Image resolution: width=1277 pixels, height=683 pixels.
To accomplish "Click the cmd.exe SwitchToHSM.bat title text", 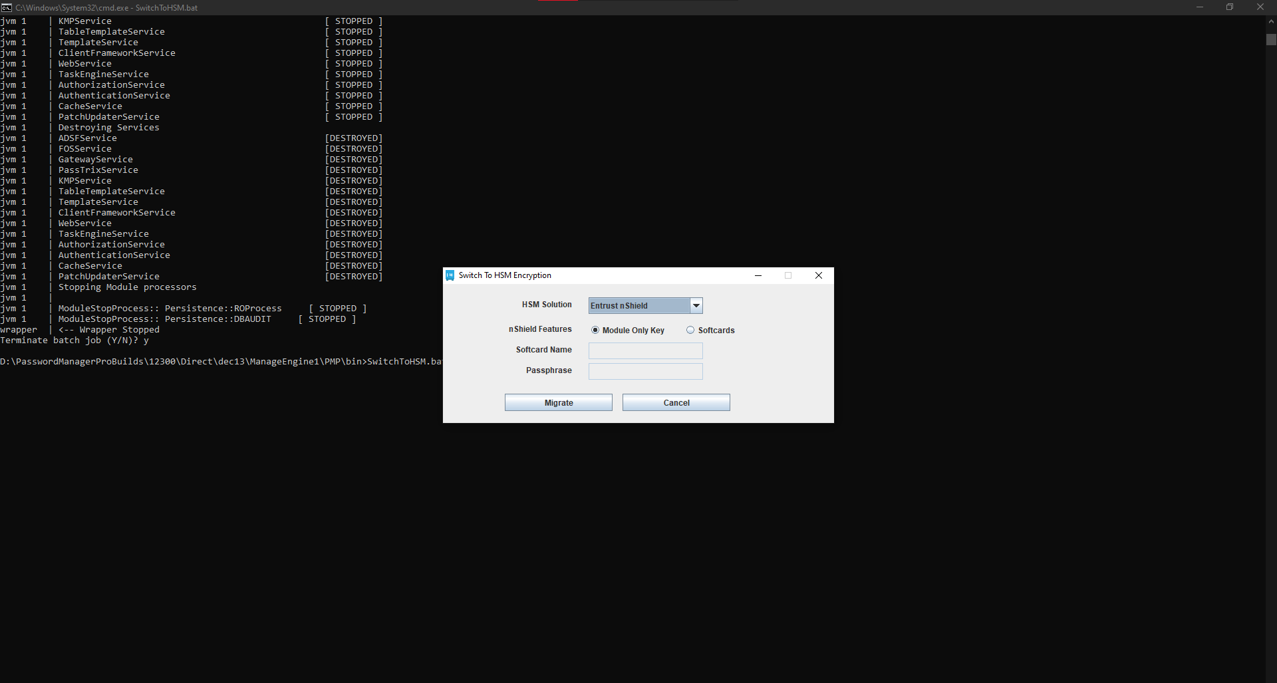I will click(x=106, y=8).
